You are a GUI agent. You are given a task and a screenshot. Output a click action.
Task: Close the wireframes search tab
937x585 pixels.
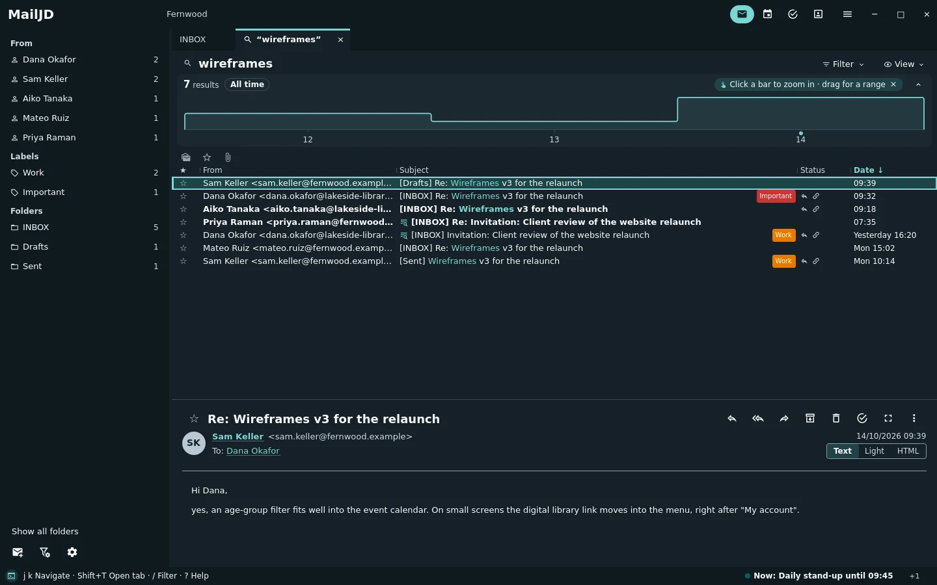[340, 40]
